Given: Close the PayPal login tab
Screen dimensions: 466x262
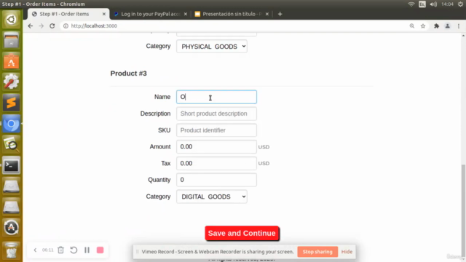Looking at the screenshot, I should point(186,14).
